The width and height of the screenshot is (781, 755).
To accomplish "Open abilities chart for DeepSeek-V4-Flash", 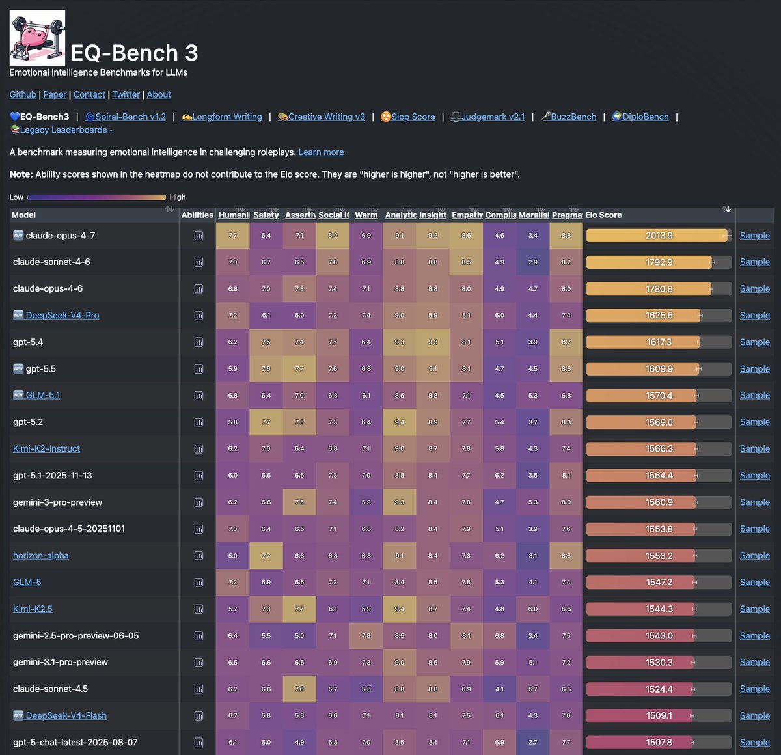I will pyautogui.click(x=199, y=716).
